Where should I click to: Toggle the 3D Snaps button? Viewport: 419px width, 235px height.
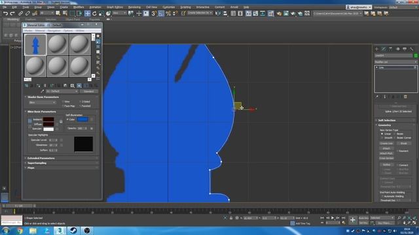pyautogui.click(x=154, y=13)
